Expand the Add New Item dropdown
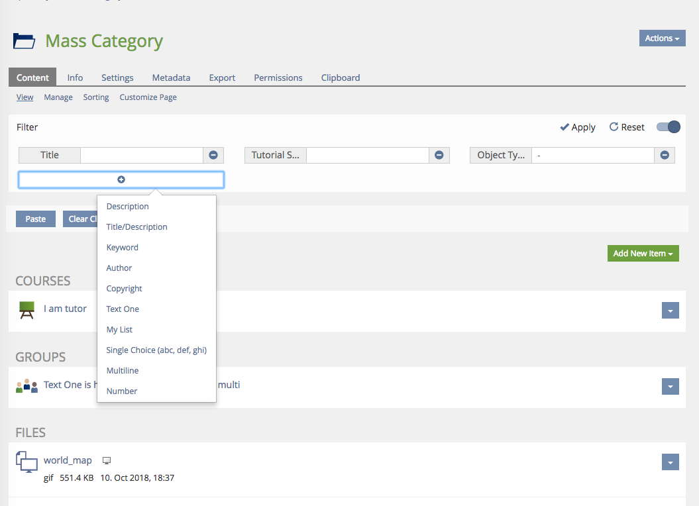The image size is (699, 506). [x=643, y=254]
